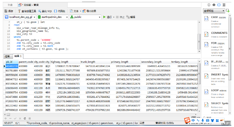The image size is (234, 127).
Task: Open the 全部标签 tags dropdown
Action: 214,11
